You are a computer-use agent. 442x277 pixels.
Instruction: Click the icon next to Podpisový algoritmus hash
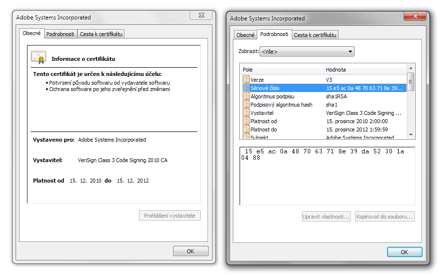coord(246,104)
